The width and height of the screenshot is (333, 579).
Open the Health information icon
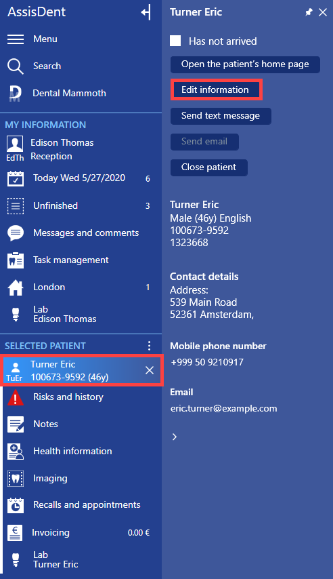16,452
